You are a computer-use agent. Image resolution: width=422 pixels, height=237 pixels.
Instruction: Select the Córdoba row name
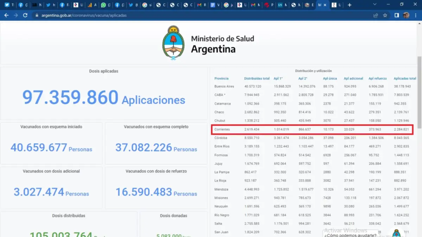(221, 138)
